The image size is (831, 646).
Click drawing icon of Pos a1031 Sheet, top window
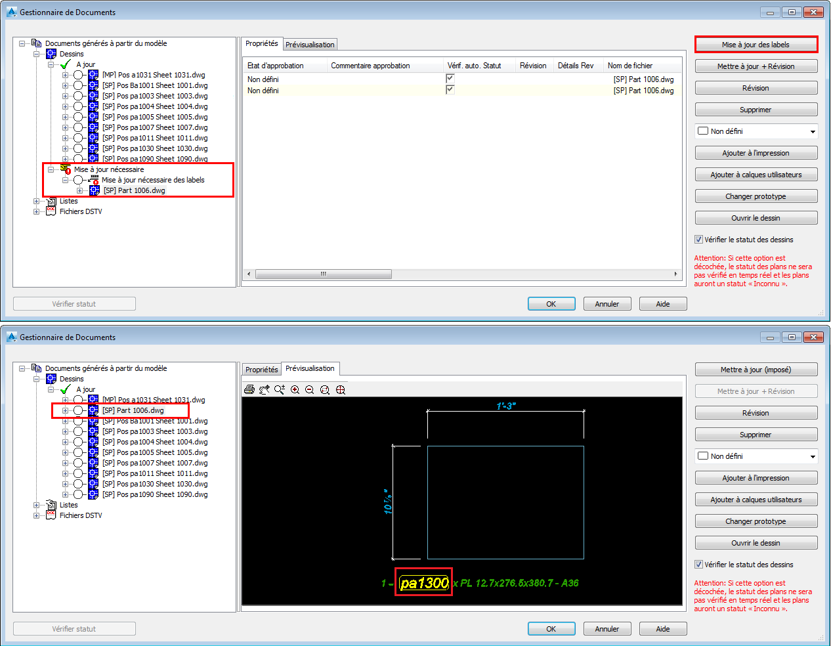click(x=93, y=75)
